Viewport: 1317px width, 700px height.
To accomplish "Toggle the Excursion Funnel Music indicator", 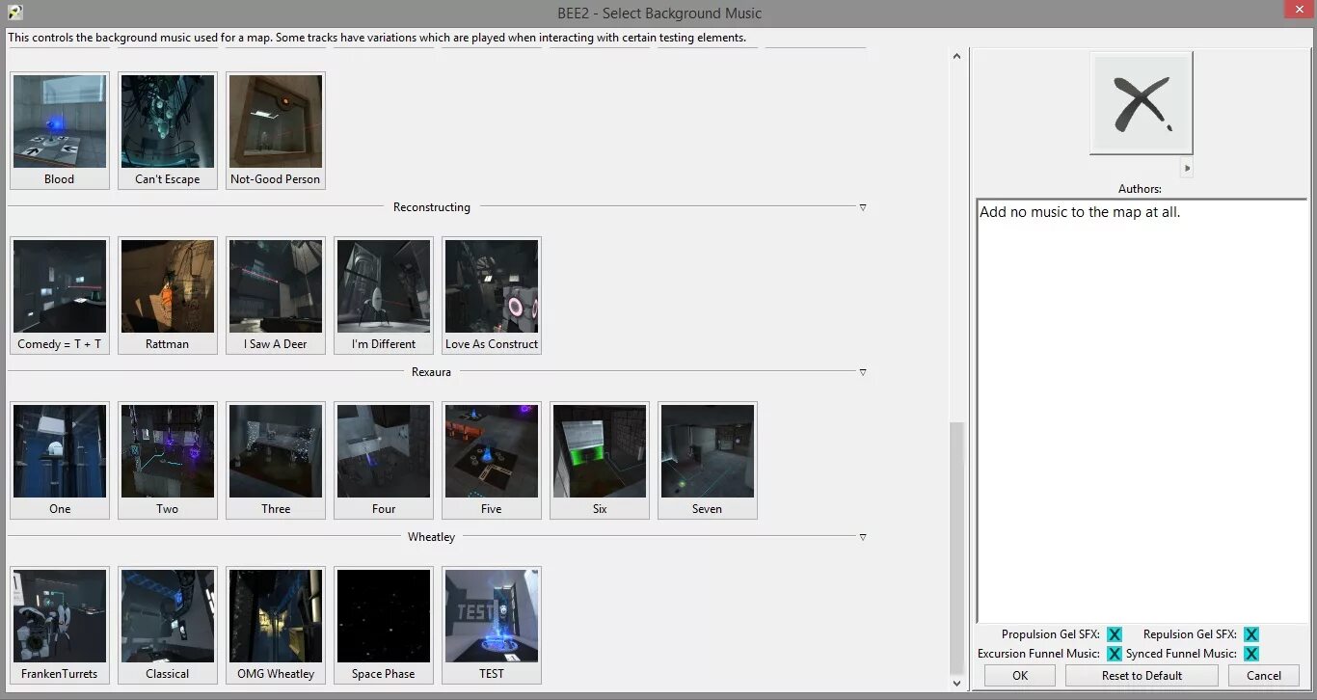I will coord(1115,654).
